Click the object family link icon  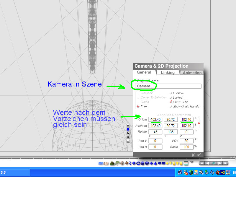[128, 133]
